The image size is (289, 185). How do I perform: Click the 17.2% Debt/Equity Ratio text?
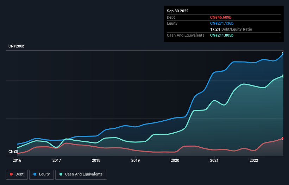(231, 29)
